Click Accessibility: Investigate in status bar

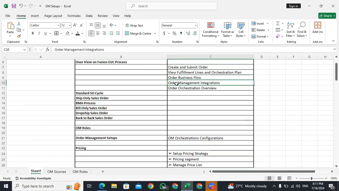[x=33, y=178]
